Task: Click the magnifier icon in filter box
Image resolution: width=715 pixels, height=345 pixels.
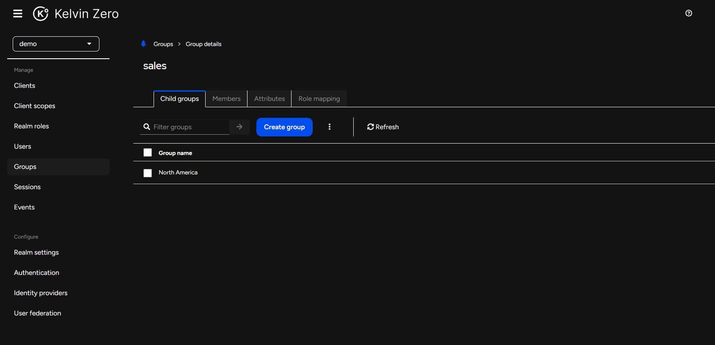Action: tap(147, 127)
